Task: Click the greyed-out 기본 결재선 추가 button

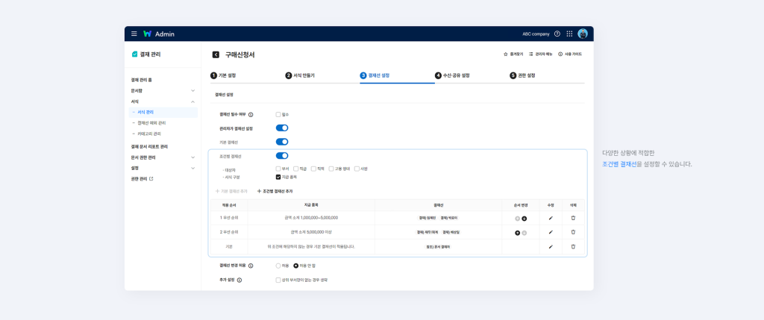Action: (231, 192)
